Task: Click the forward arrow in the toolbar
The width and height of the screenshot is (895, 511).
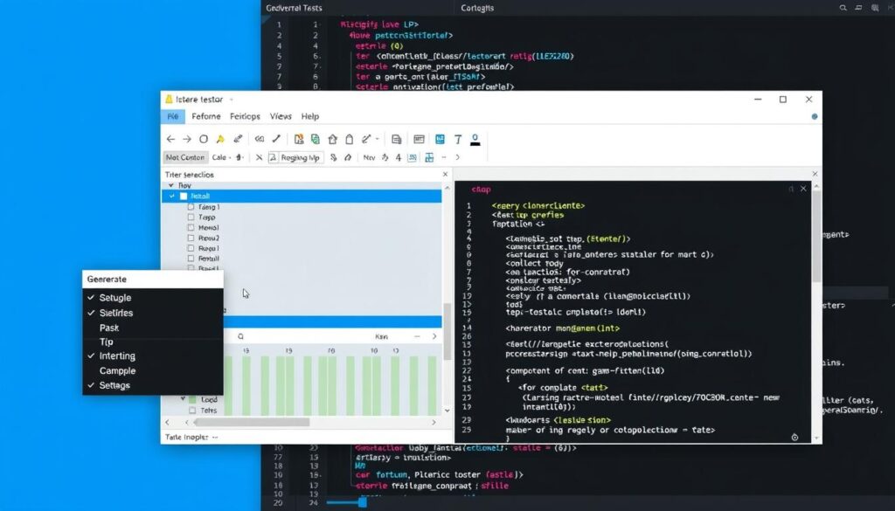Action: pos(187,139)
